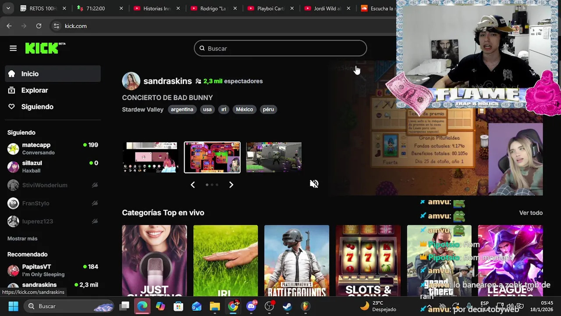Open FL Studio from the taskbar
Screen dimensions: 561x316
pyautogui.click(x=305, y=306)
